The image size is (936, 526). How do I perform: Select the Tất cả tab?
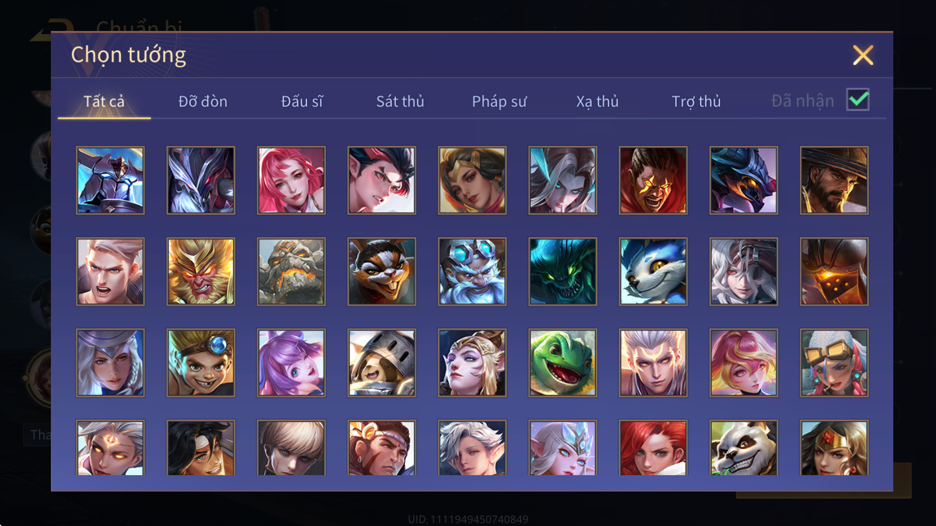pos(104,101)
